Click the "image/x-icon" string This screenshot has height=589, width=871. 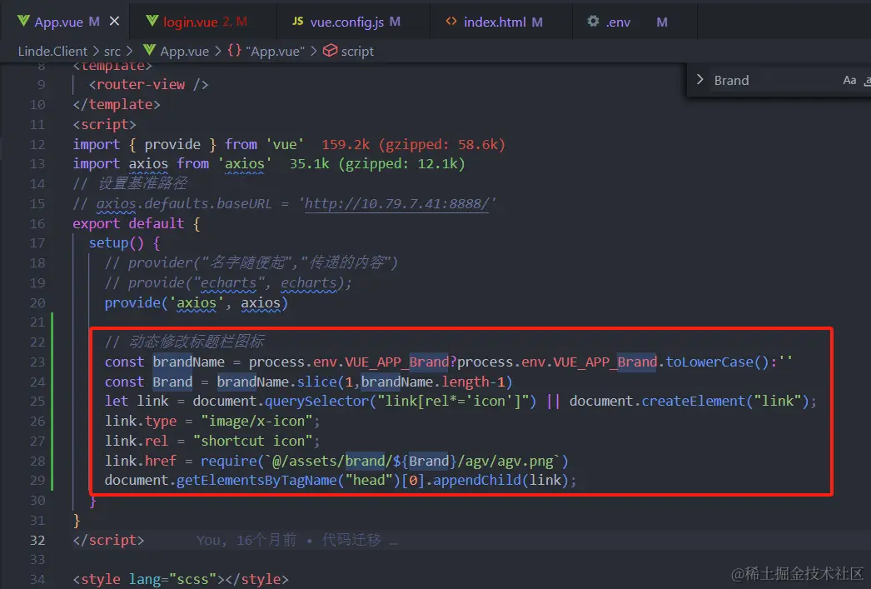[x=256, y=421]
